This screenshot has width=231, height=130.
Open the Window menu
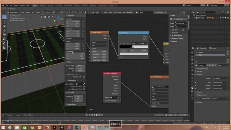[22, 5]
